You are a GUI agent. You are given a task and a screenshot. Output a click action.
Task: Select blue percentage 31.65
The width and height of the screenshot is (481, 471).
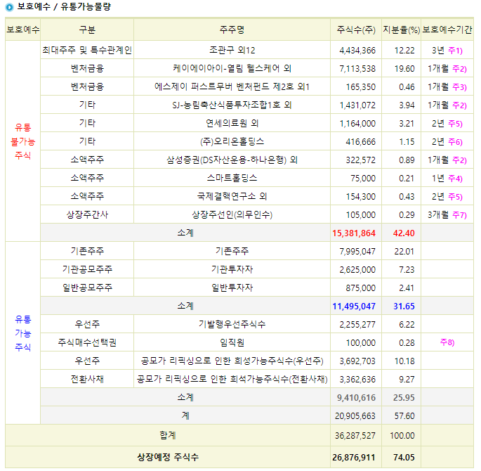[x=404, y=307]
